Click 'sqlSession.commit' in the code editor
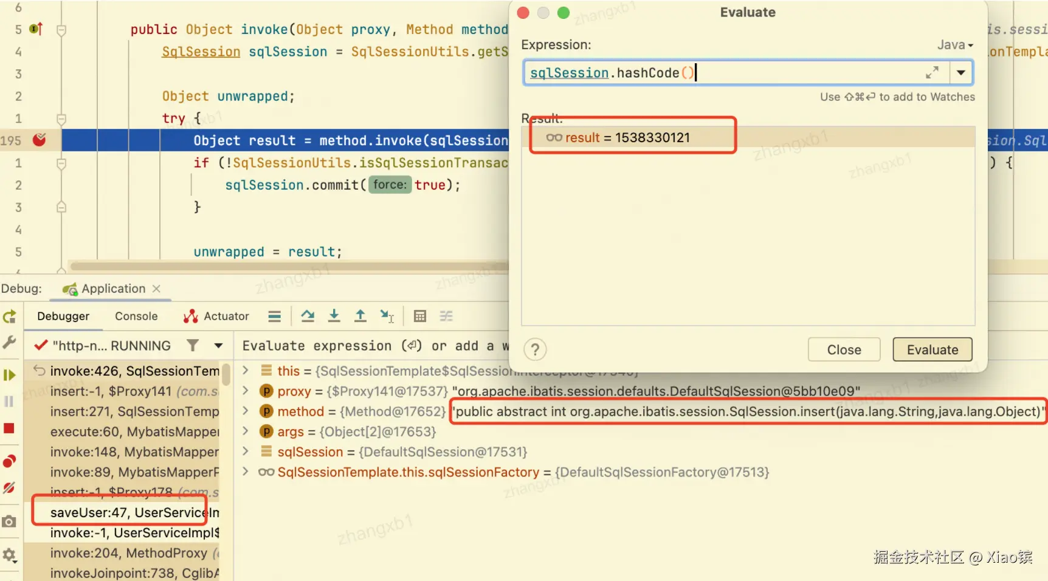 coord(292,185)
